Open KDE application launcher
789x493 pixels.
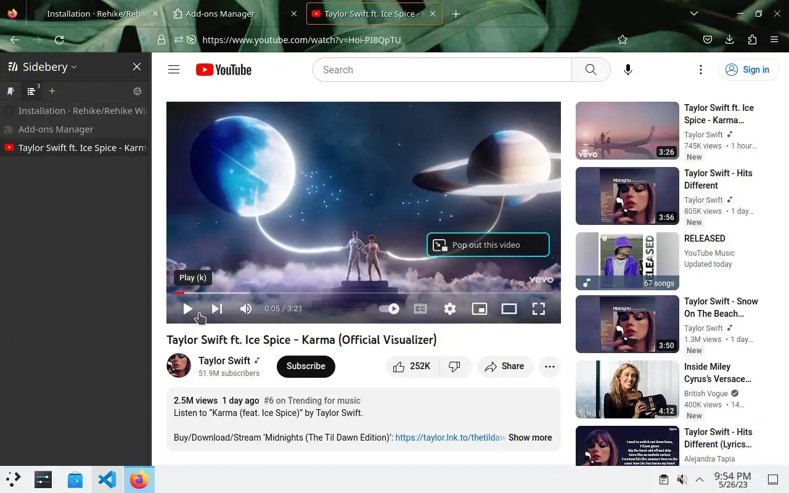tap(14, 479)
